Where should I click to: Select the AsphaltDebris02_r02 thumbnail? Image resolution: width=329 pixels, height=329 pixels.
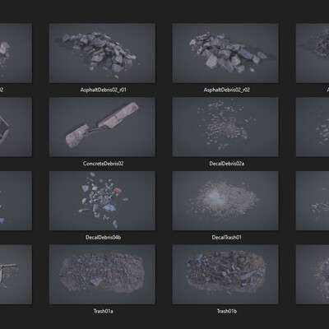(225, 53)
